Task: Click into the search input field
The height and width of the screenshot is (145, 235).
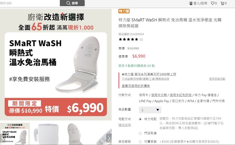Action: click(x=30, y=3)
